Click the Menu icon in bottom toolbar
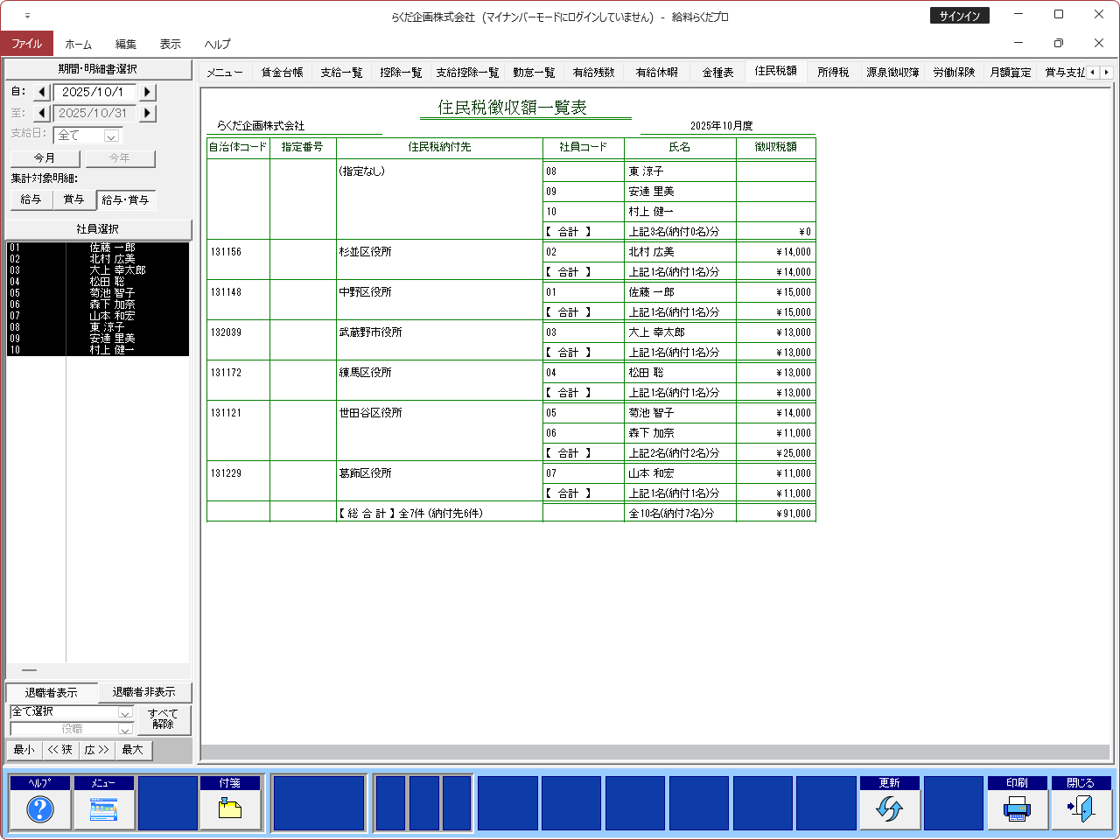Image resolution: width=1120 pixels, height=840 pixels. pos(103,809)
